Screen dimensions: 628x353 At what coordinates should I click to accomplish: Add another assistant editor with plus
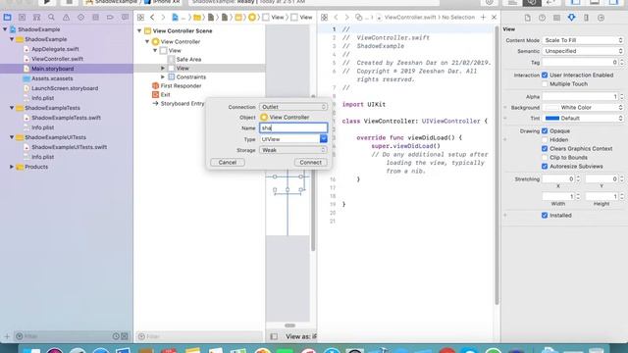tap(483, 18)
